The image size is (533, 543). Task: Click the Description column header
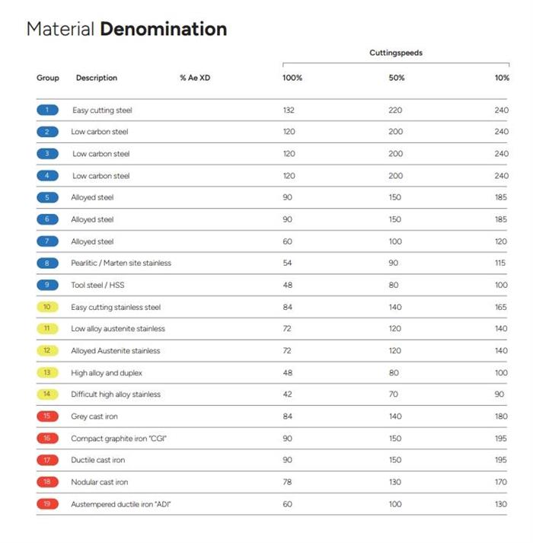point(97,78)
